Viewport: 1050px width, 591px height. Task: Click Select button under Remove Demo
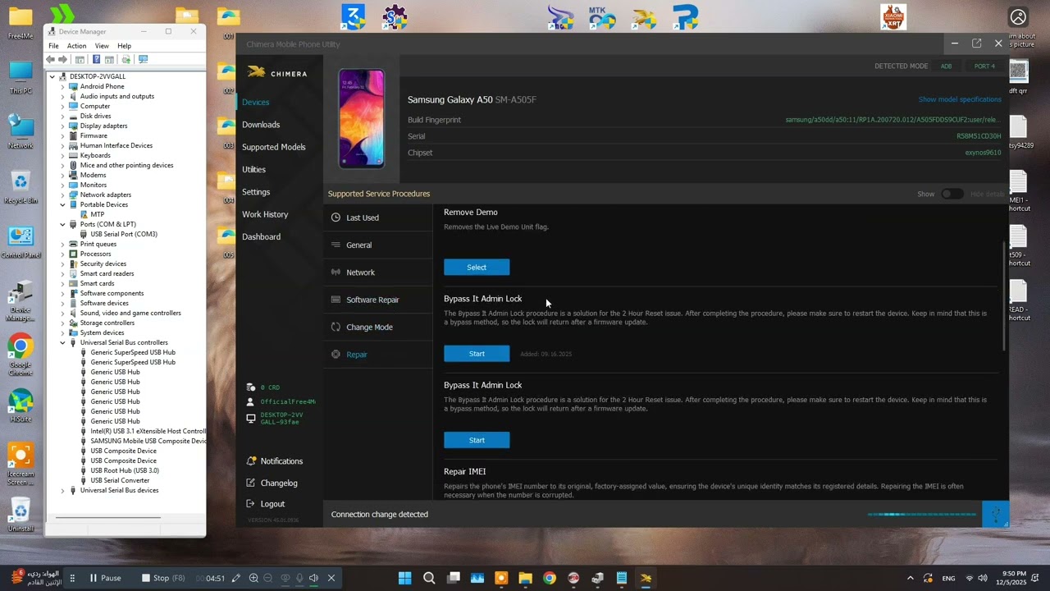tap(477, 267)
